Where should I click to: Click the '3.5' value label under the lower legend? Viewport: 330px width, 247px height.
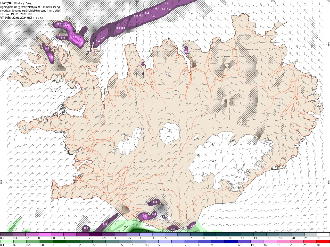point(121,245)
